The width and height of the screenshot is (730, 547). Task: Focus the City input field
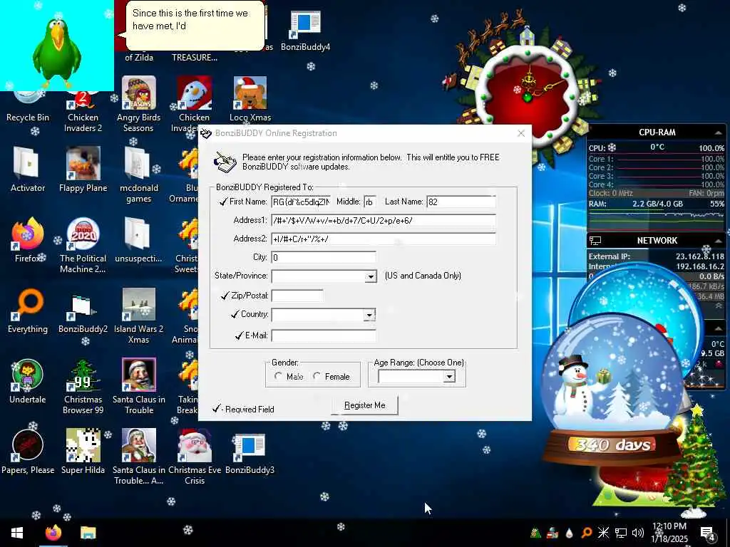pyautogui.click(x=324, y=257)
